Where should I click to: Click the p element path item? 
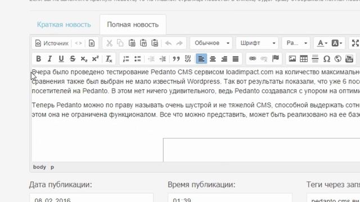tap(52, 167)
